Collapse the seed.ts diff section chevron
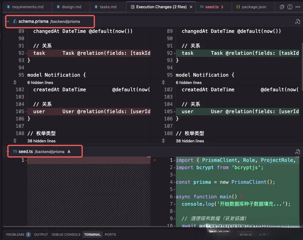 tap(8, 151)
